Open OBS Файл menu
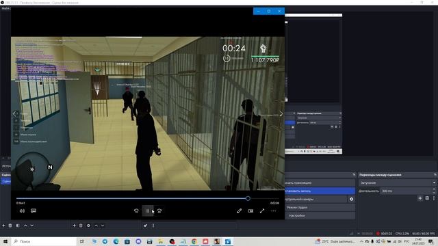Screen dimensions: 438x246 5,8
